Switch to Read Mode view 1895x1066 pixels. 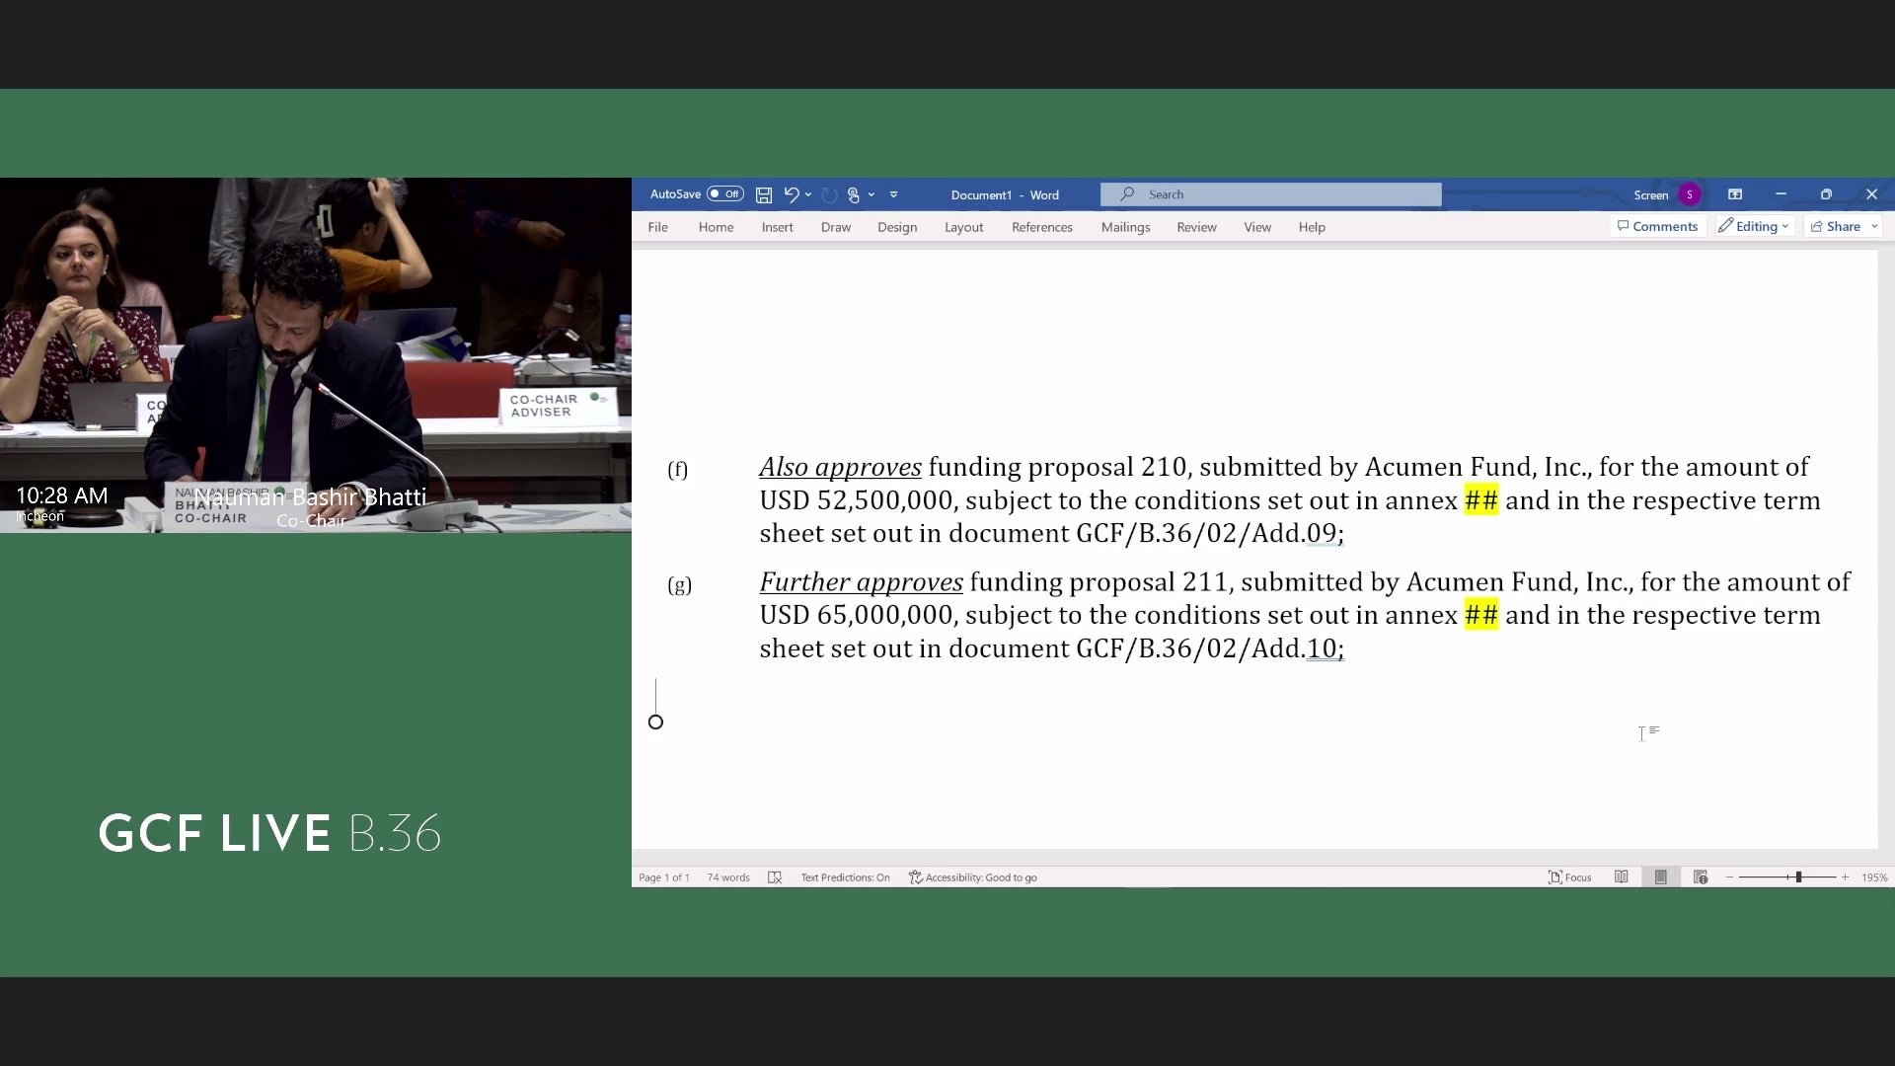(1622, 877)
